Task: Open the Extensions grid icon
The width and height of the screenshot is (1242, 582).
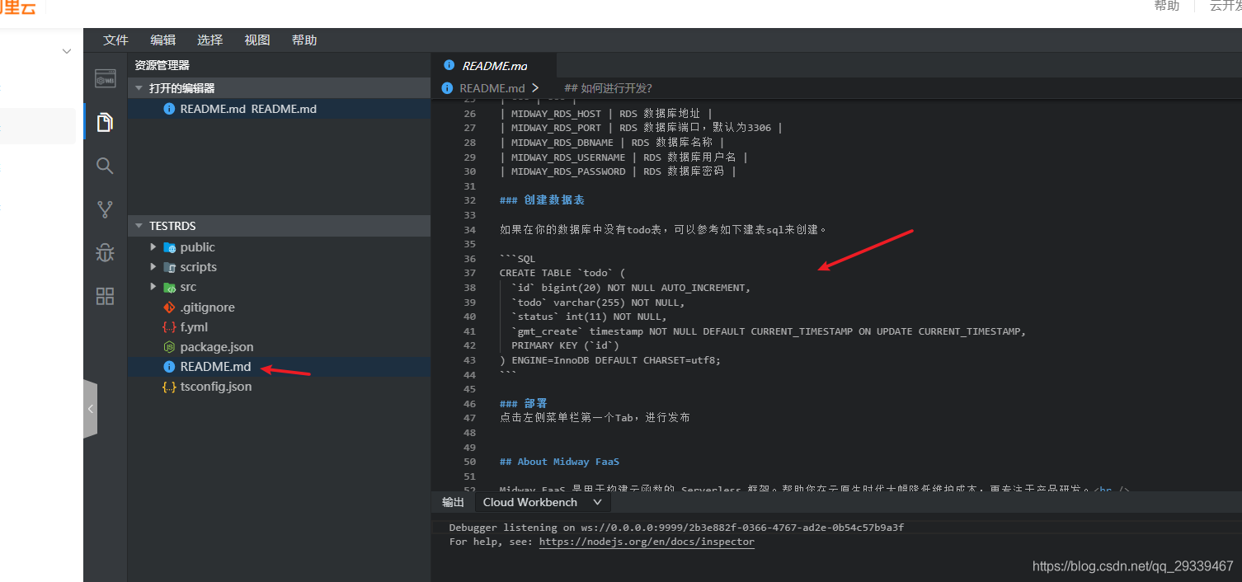Action: pyautogui.click(x=105, y=297)
